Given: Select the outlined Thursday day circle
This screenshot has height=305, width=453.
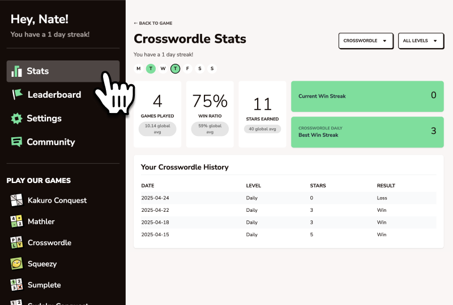Looking at the screenshot, I should click(x=176, y=68).
